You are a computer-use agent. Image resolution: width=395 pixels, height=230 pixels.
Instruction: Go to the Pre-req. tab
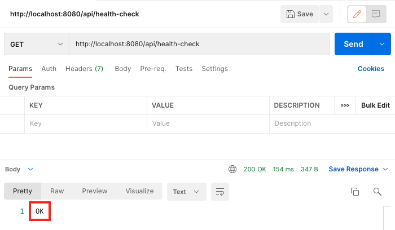coord(153,69)
